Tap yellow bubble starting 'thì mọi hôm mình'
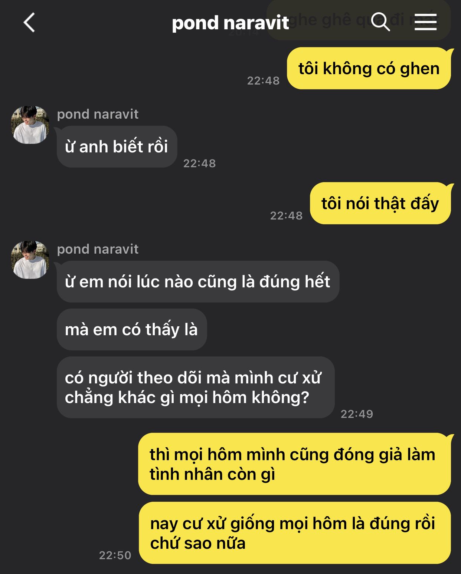This screenshot has width=461, height=574. click(294, 464)
